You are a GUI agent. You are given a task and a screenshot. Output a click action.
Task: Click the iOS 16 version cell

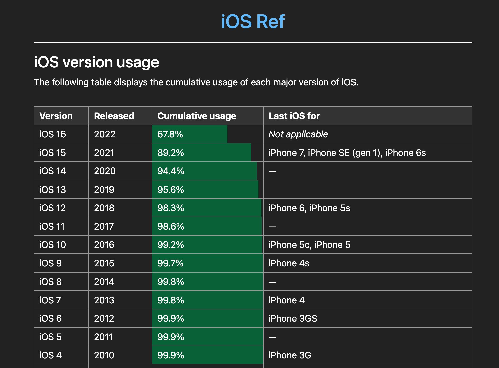click(61, 134)
